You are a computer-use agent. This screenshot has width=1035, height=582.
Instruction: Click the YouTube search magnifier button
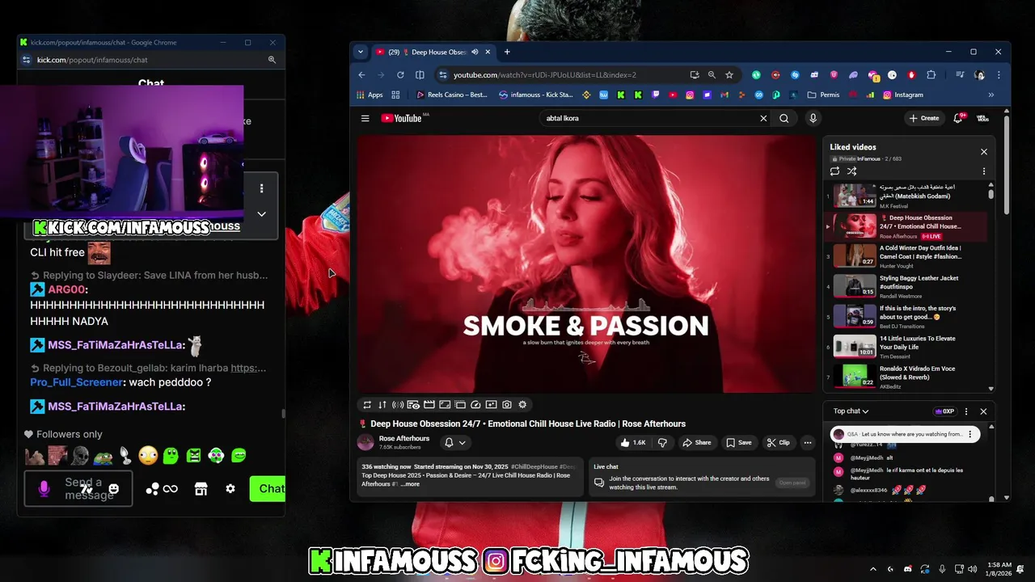point(784,118)
